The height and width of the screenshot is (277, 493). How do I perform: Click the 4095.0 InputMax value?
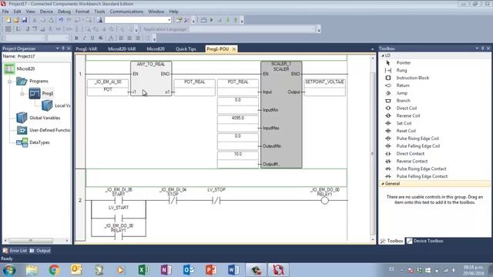click(238, 118)
